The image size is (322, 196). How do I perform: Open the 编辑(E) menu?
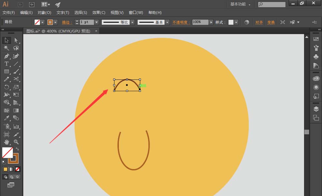coord(26,13)
